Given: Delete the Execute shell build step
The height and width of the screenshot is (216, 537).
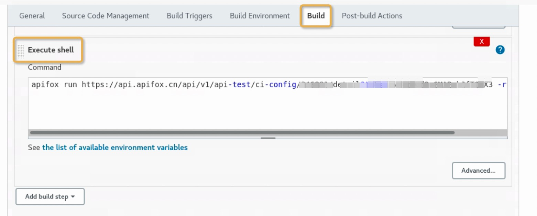Looking at the screenshot, I should tap(481, 42).
